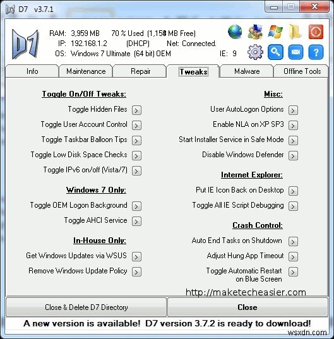
Task: Click the IP address 192.168.1.2 text
Action: (89, 44)
